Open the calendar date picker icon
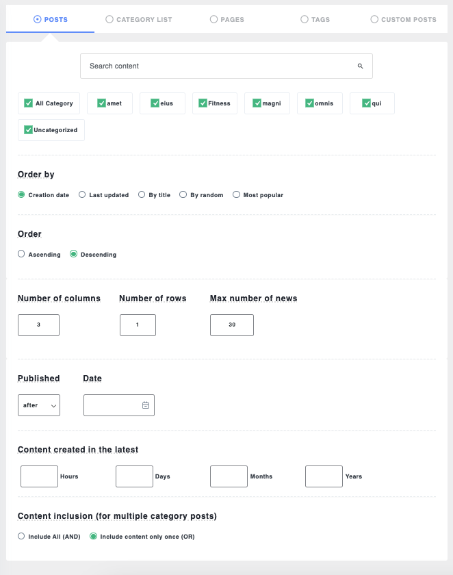 click(x=145, y=405)
